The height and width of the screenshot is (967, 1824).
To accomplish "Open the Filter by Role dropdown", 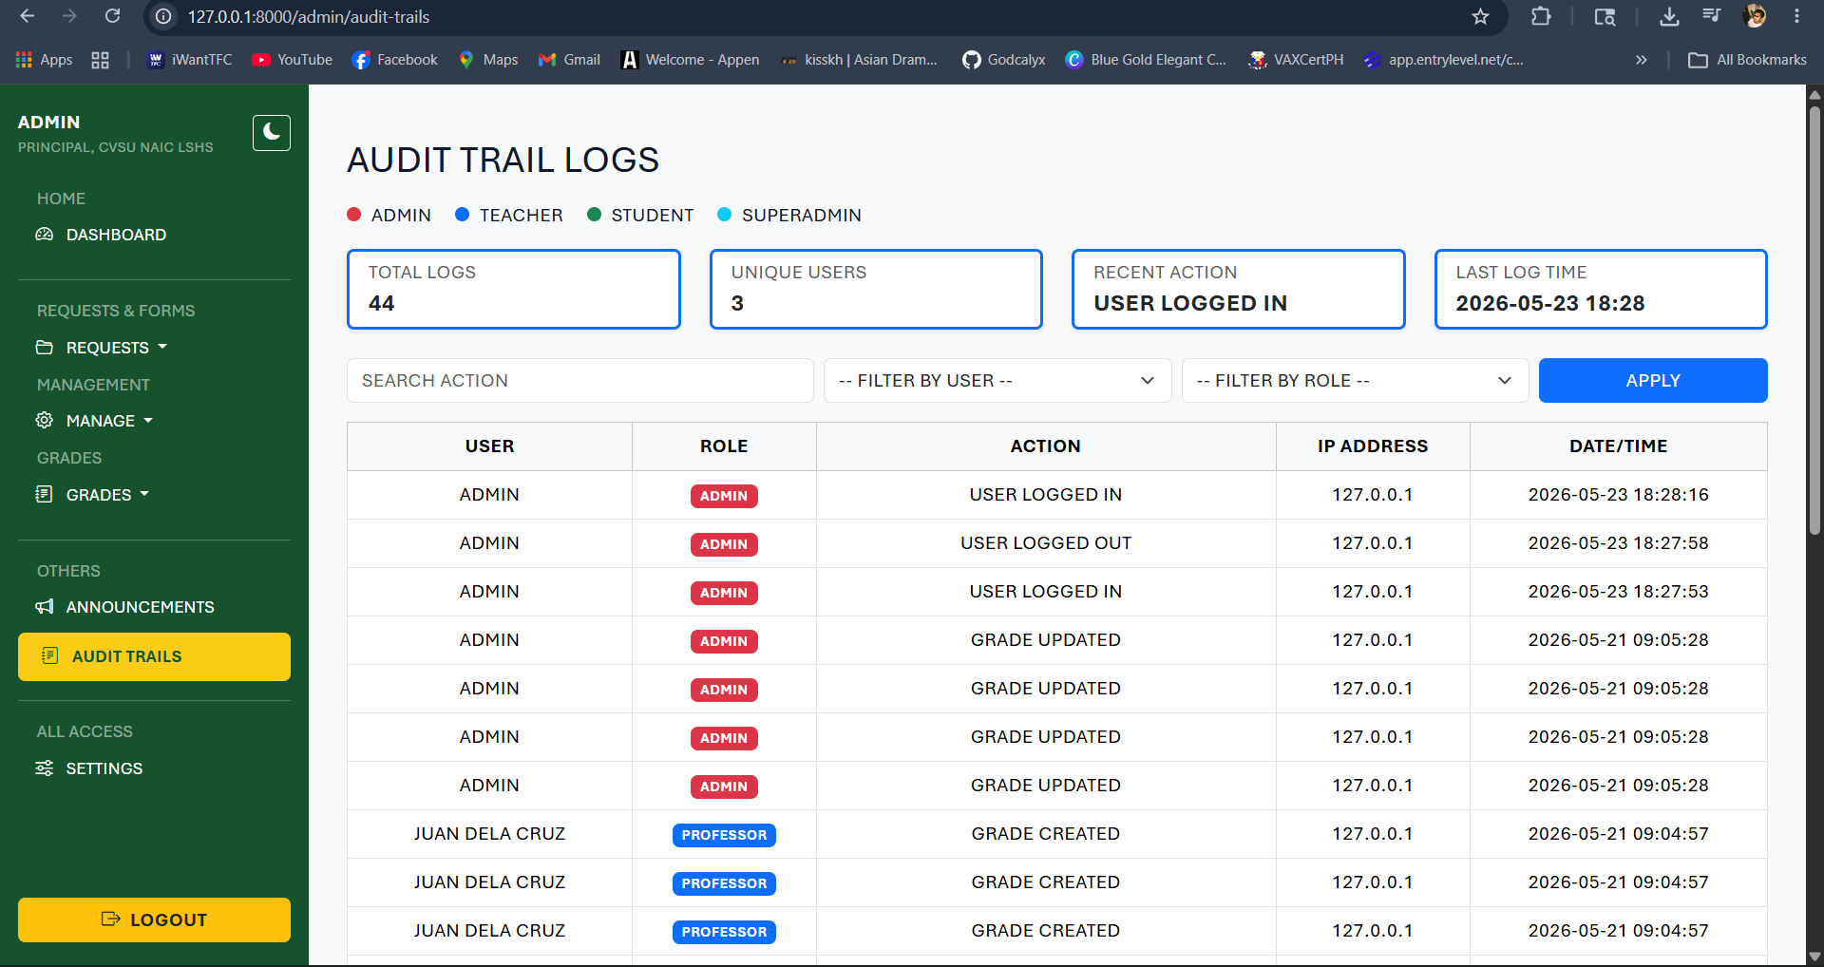I will click(1355, 381).
